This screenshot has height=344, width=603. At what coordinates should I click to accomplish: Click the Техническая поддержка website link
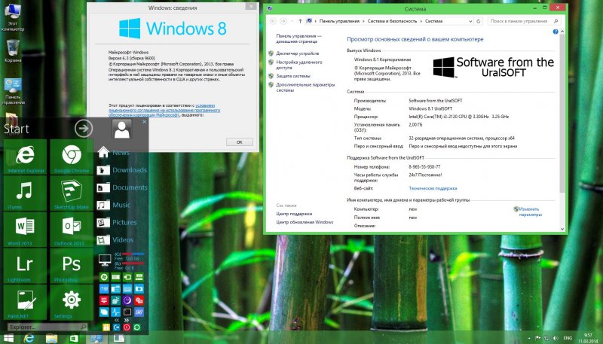433,188
